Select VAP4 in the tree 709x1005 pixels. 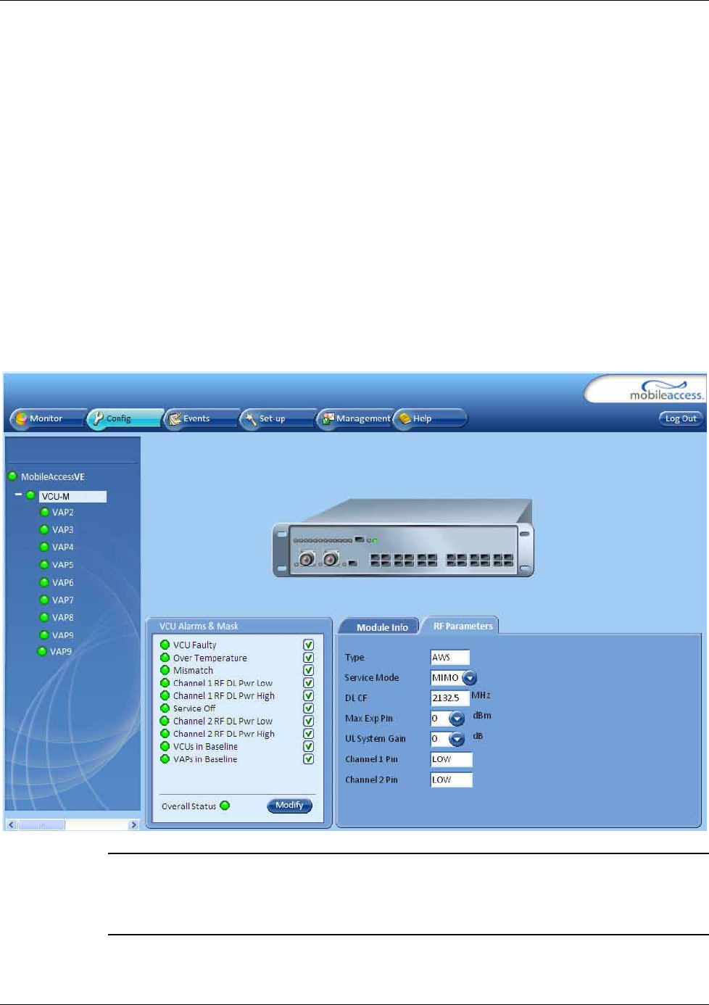(x=62, y=547)
